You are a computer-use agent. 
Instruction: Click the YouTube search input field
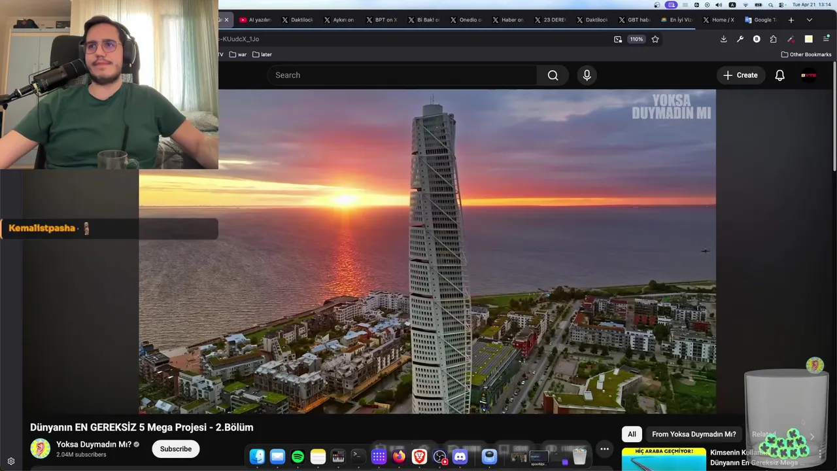pyautogui.click(x=401, y=75)
